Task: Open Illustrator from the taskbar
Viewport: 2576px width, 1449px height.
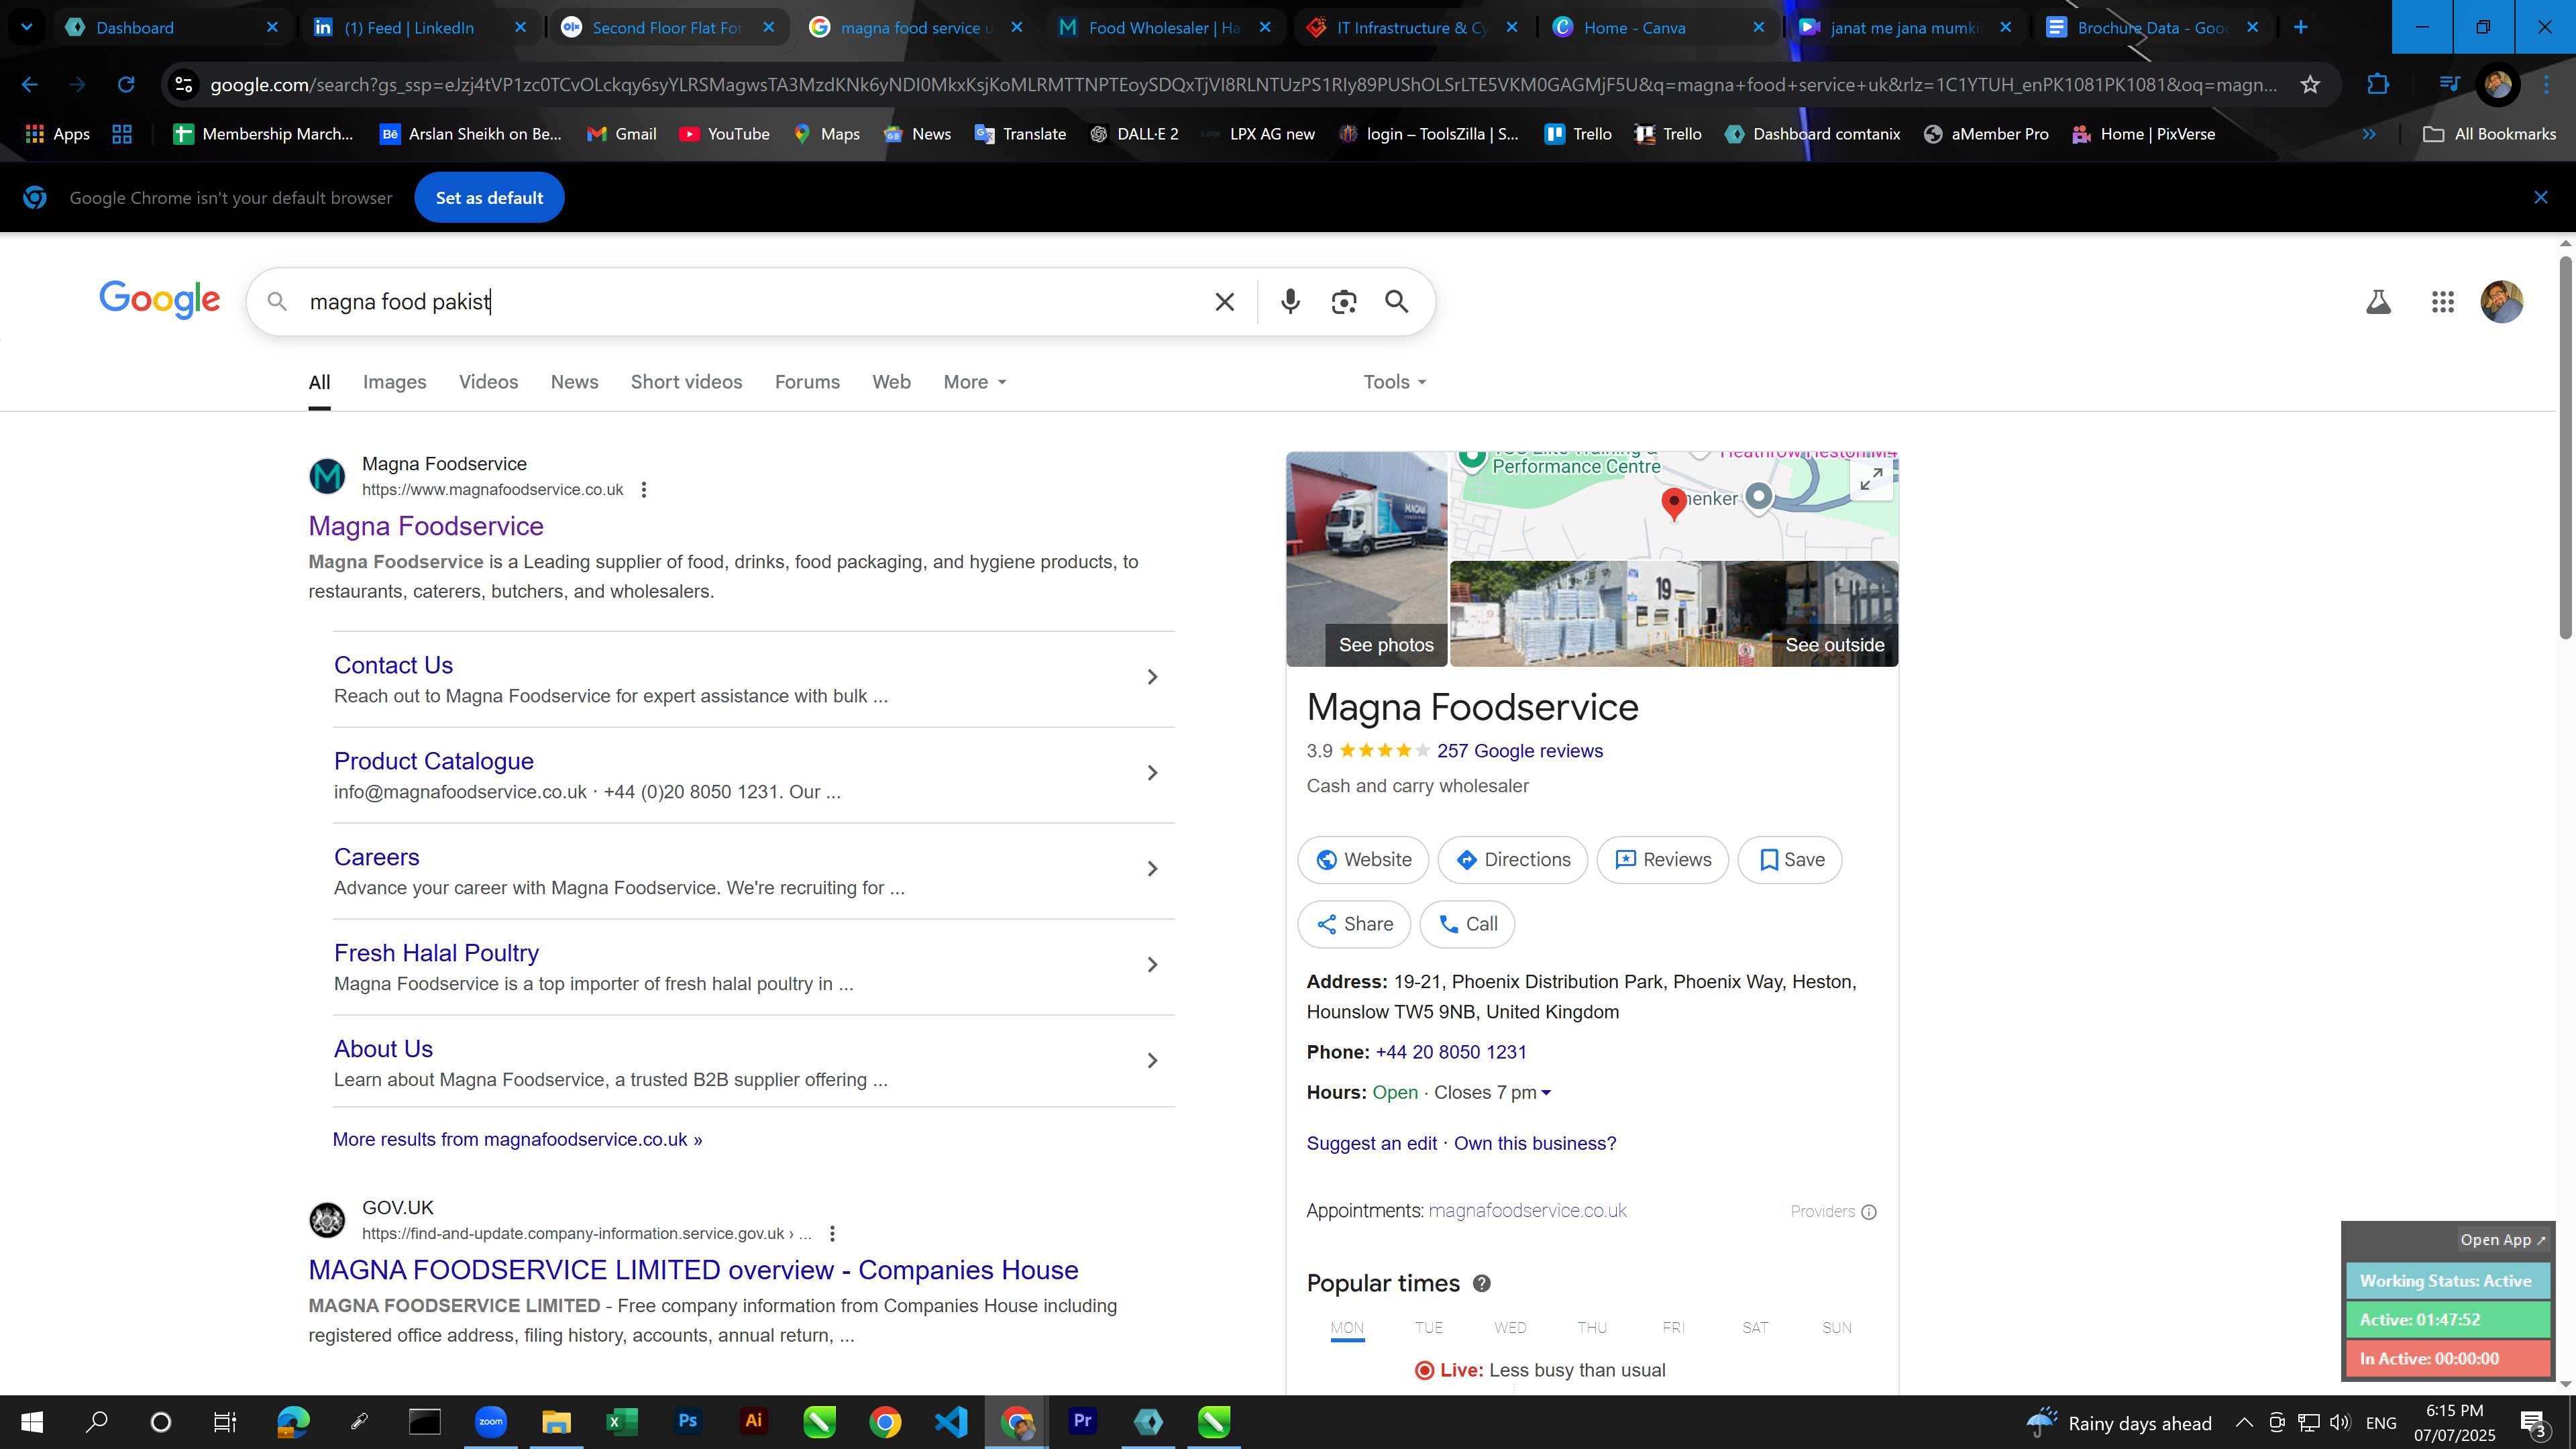Action: (x=753, y=1422)
